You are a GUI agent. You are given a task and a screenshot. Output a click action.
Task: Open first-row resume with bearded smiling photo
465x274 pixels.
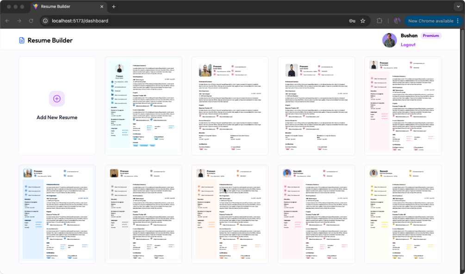coord(230,106)
